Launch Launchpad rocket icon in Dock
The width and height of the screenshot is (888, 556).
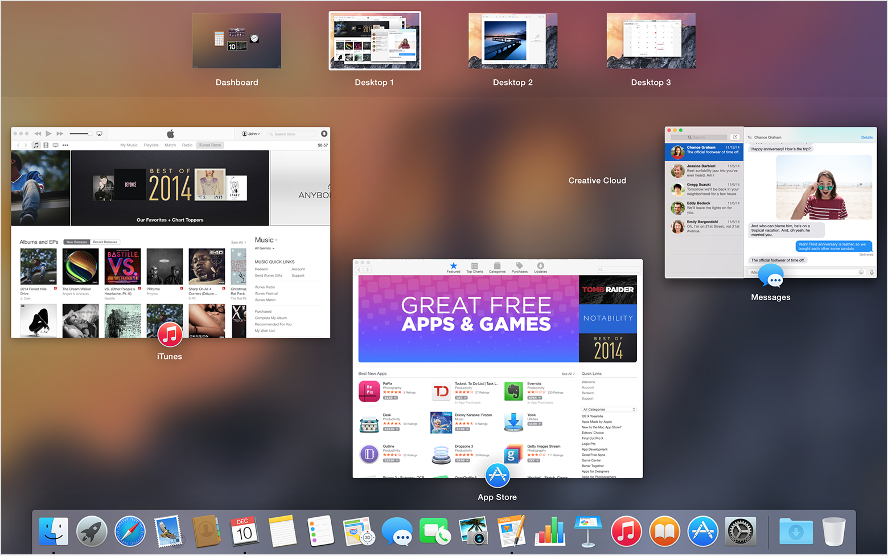click(92, 532)
